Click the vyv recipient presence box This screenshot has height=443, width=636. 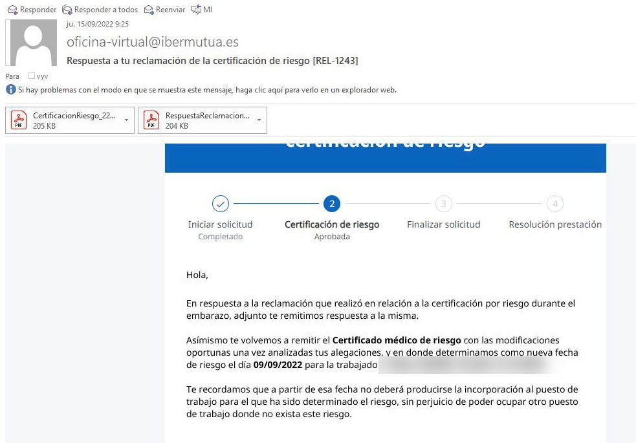(x=32, y=76)
